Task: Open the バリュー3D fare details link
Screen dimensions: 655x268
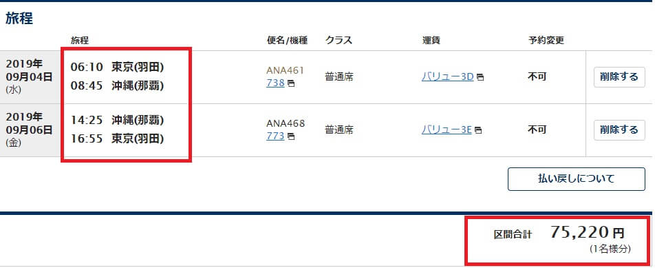Action: (447, 77)
